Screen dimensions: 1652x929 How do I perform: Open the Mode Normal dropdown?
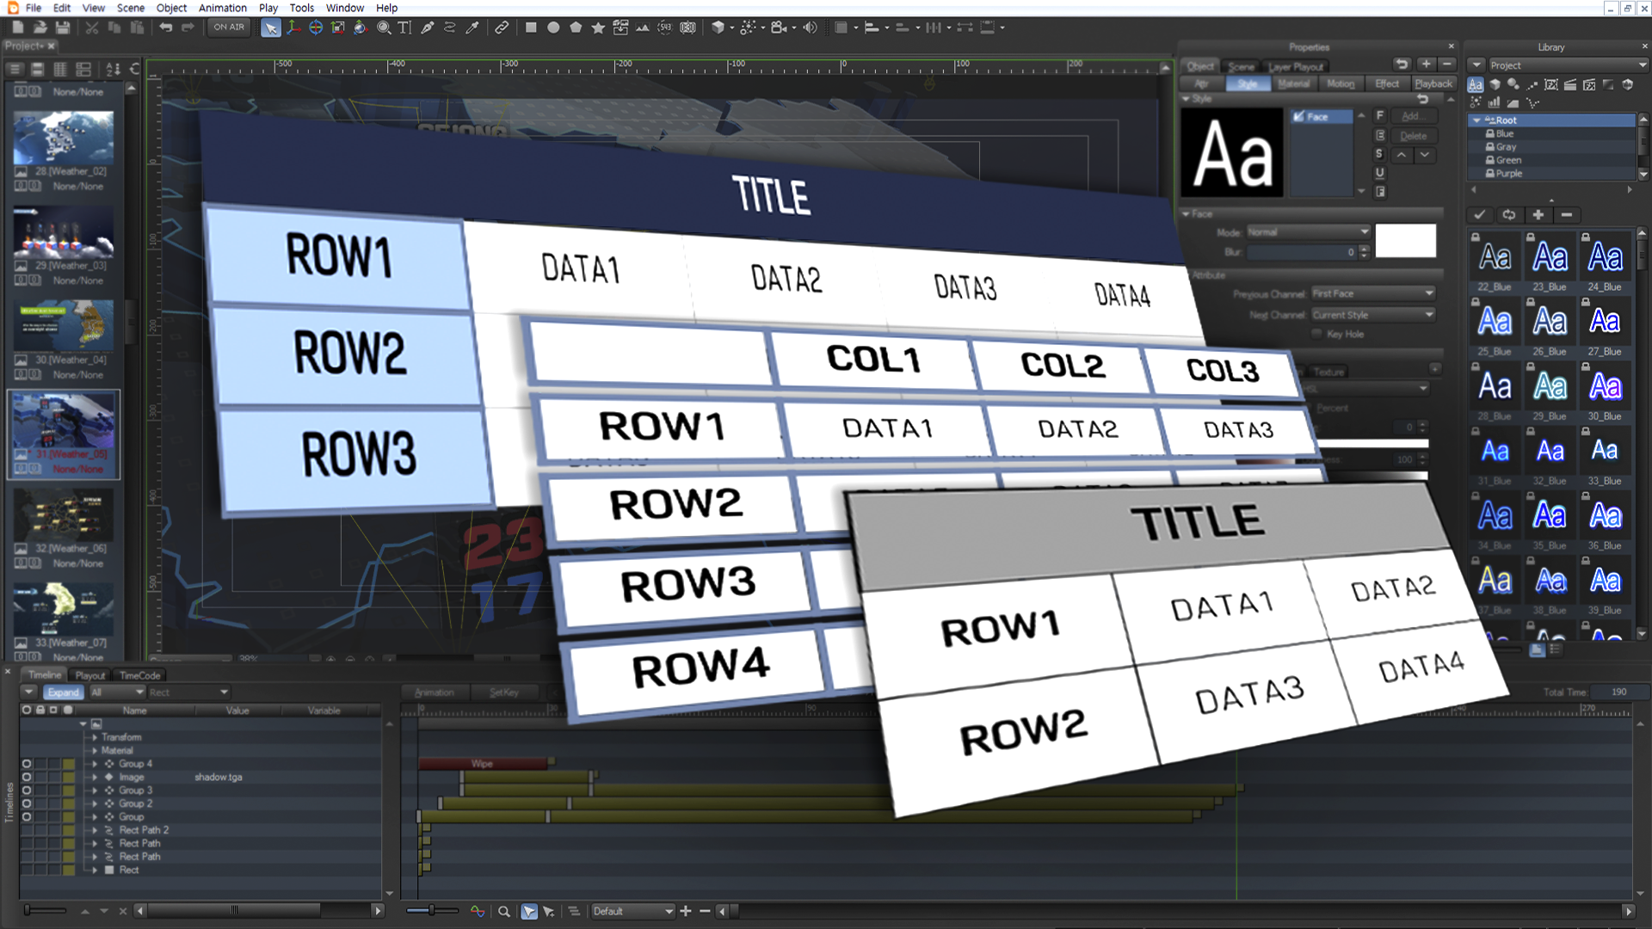click(x=1308, y=232)
